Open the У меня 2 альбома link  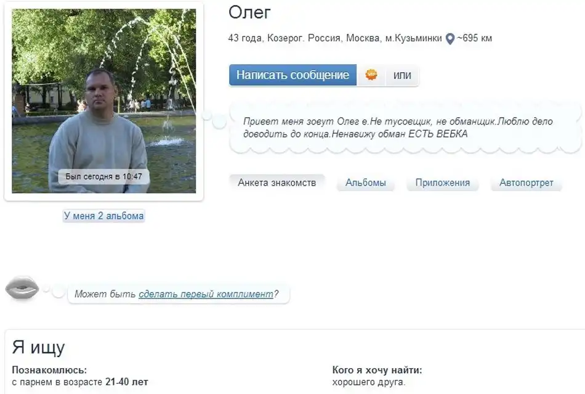tap(103, 216)
